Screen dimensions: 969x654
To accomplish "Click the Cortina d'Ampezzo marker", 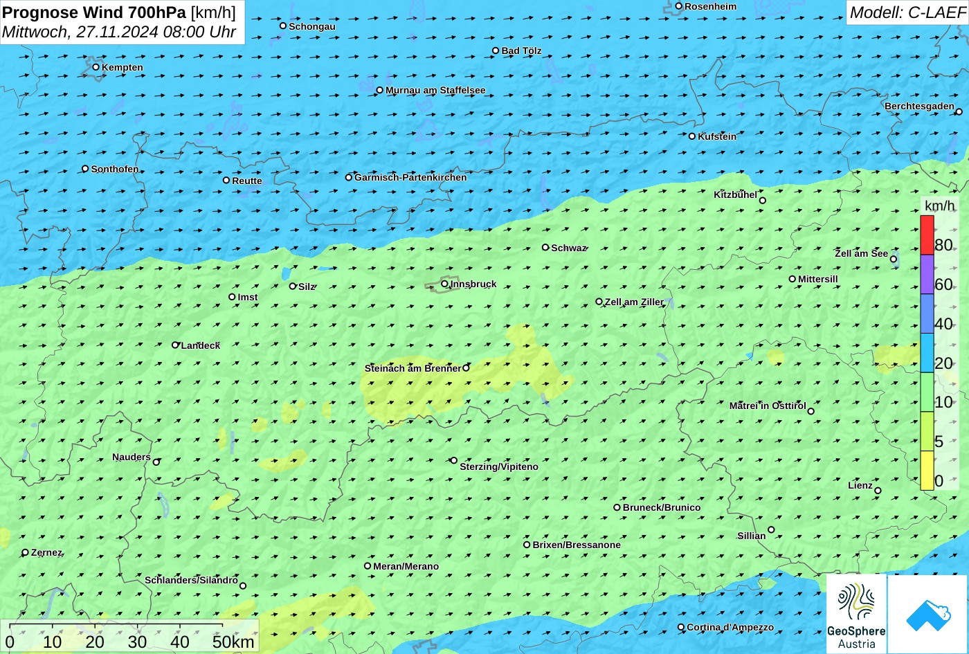I will point(680,627).
